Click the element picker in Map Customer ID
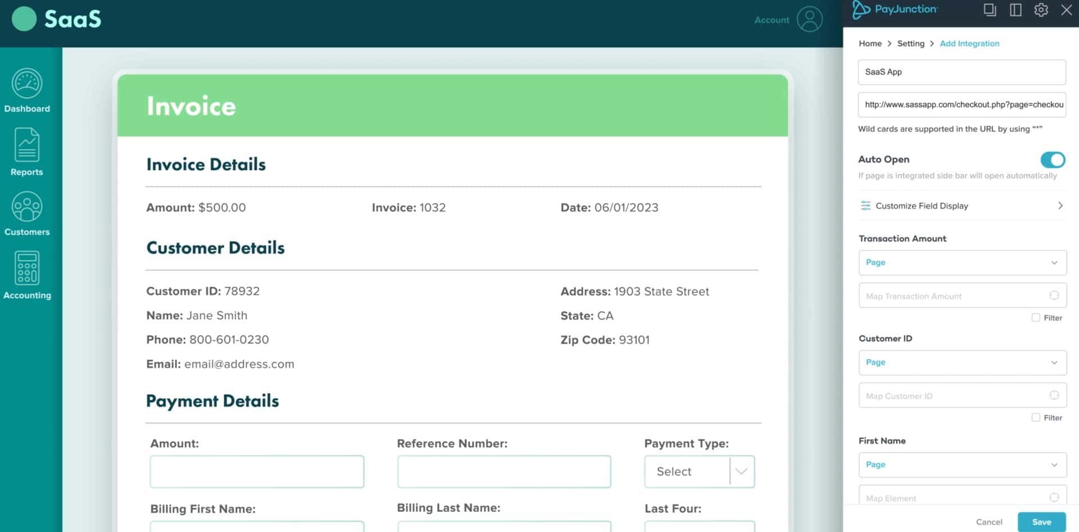Viewport: 1079px width, 532px height. (1054, 395)
